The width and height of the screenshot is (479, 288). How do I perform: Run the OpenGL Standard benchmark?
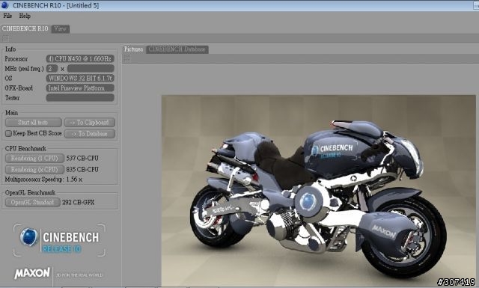[x=32, y=202]
